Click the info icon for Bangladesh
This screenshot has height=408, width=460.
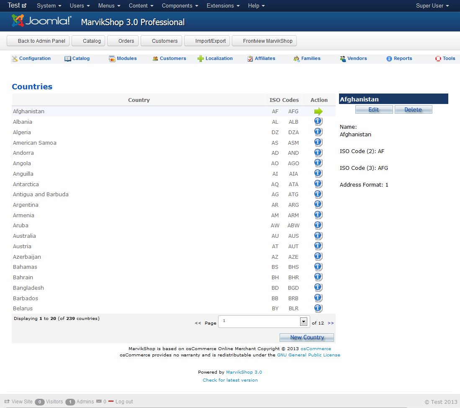coord(318,288)
